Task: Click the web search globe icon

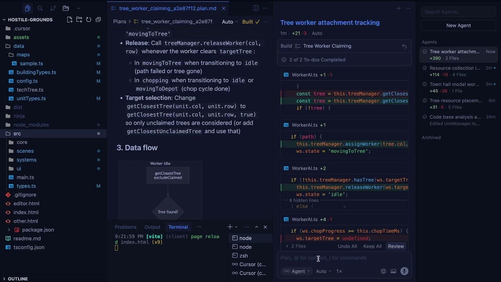Action: tap(383, 271)
